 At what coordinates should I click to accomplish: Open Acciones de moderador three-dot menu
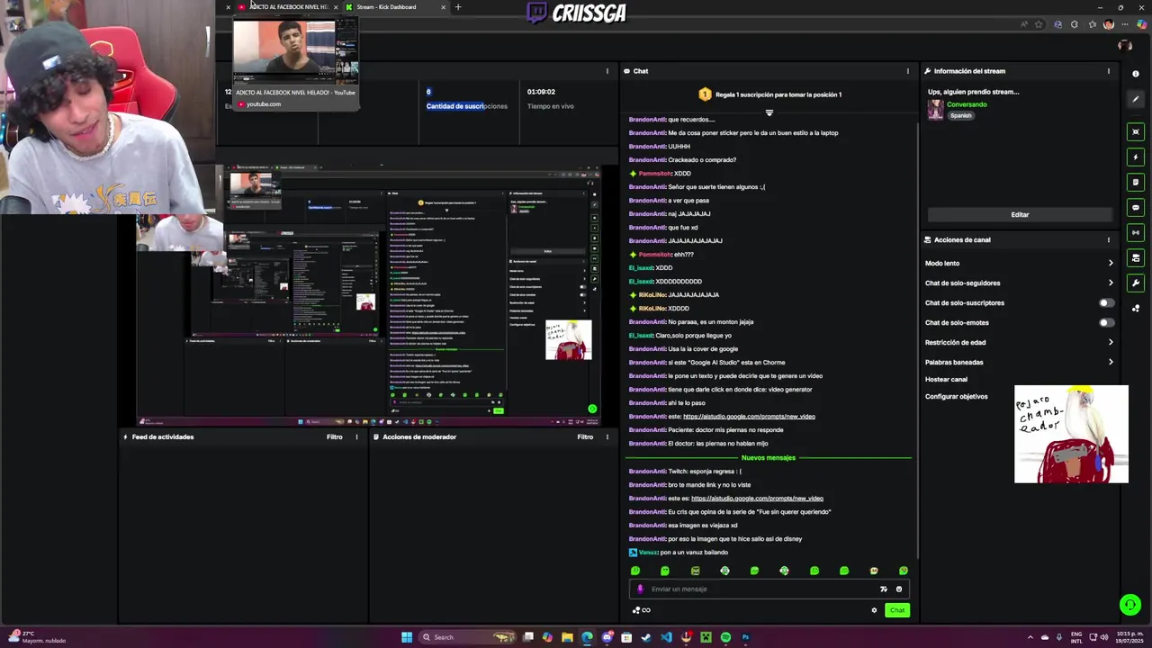pyautogui.click(x=607, y=436)
